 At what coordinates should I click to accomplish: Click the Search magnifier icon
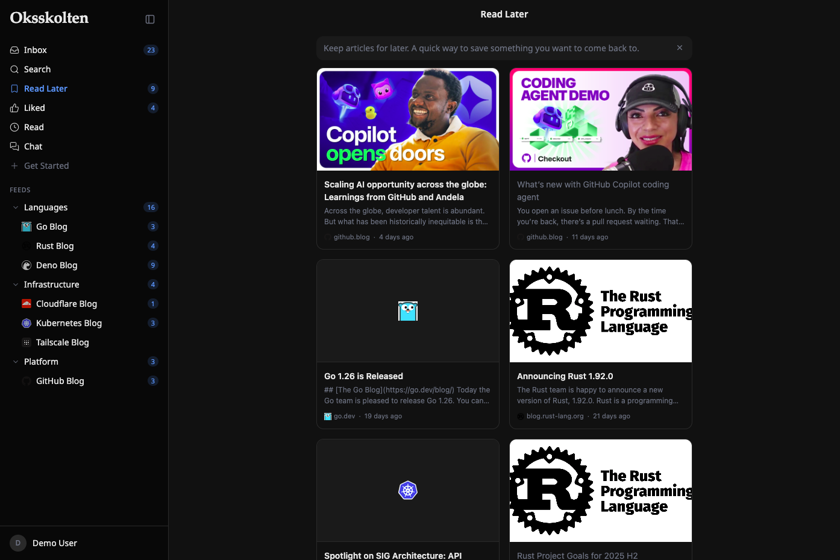(x=14, y=69)
